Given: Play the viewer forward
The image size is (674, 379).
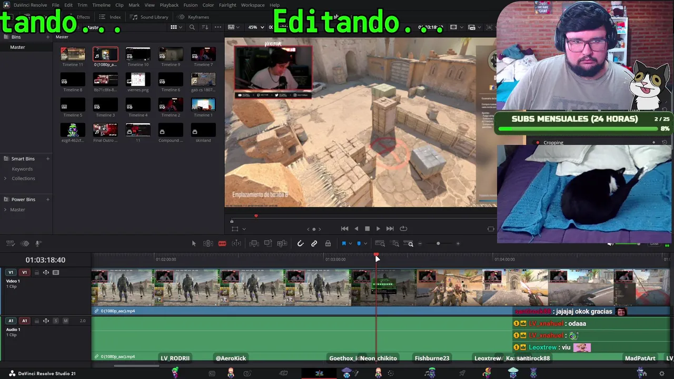Looking at the screenshot, I should click(378, 228).
